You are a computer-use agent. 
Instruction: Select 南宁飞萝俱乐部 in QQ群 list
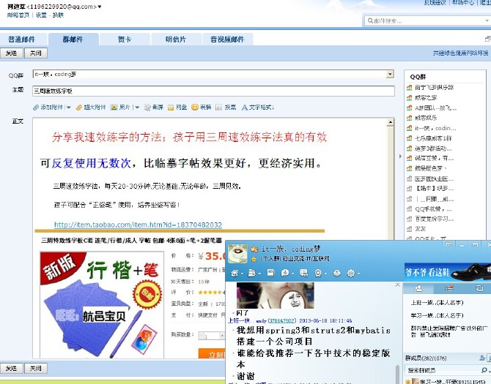click(x=434, y=88)
